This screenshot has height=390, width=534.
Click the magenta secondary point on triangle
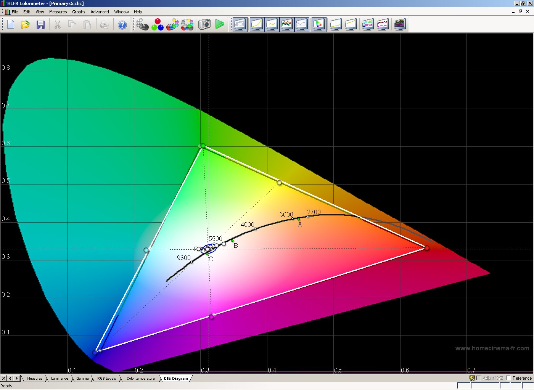tap(211, 317)
